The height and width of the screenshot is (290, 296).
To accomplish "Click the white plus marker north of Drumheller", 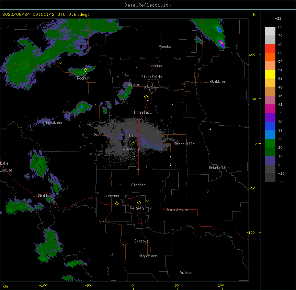I will click(210, 129).
